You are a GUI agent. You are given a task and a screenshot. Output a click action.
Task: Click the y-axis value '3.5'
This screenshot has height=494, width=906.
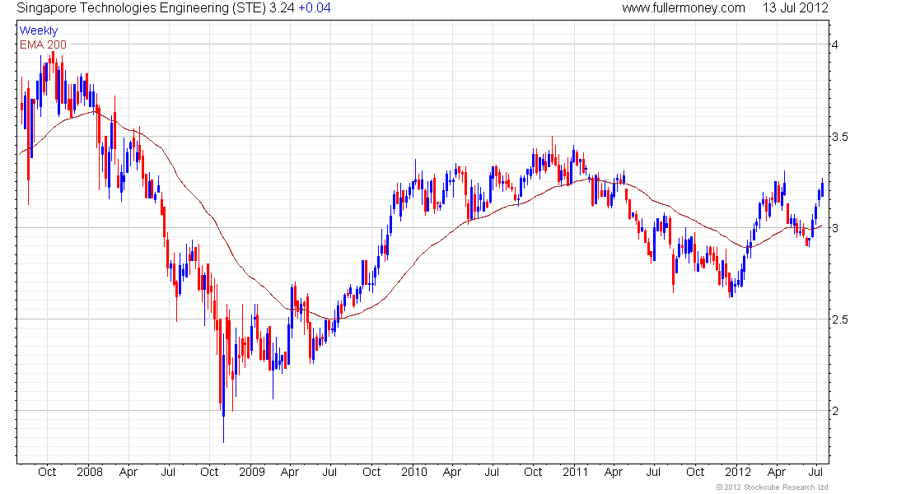[839, 137]
